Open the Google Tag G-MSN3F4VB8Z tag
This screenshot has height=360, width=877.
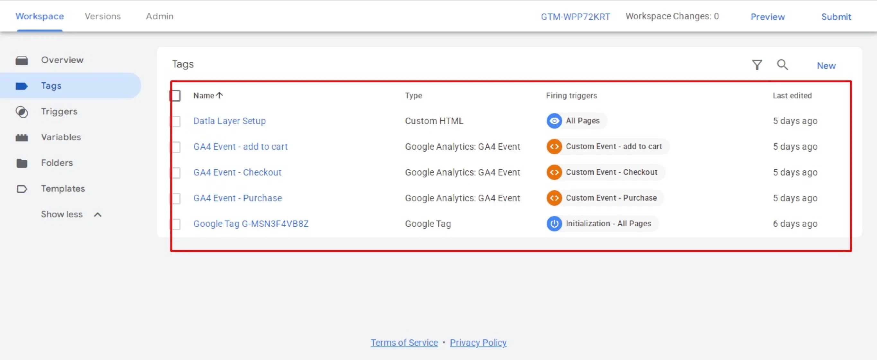point(251,224)
